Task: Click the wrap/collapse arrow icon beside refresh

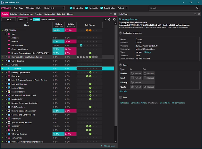Action: click(x=105, y=20)
